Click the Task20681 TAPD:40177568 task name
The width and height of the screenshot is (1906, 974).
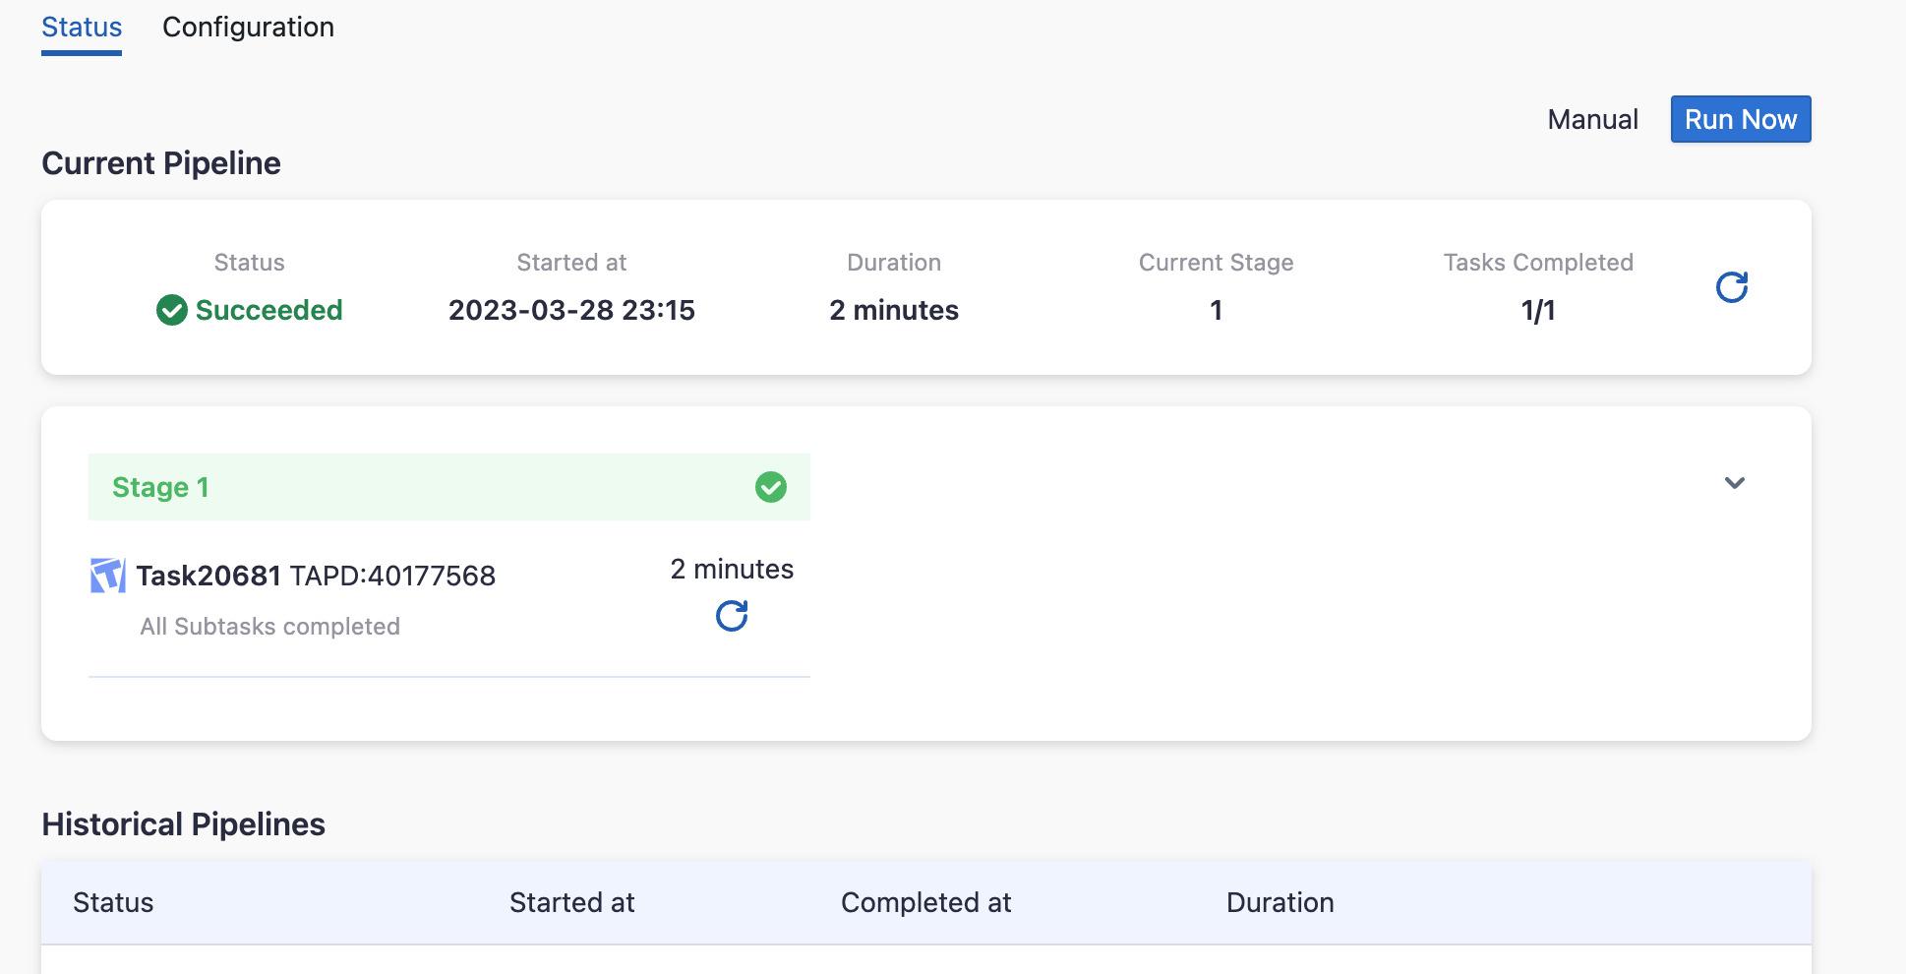[316, 576]
